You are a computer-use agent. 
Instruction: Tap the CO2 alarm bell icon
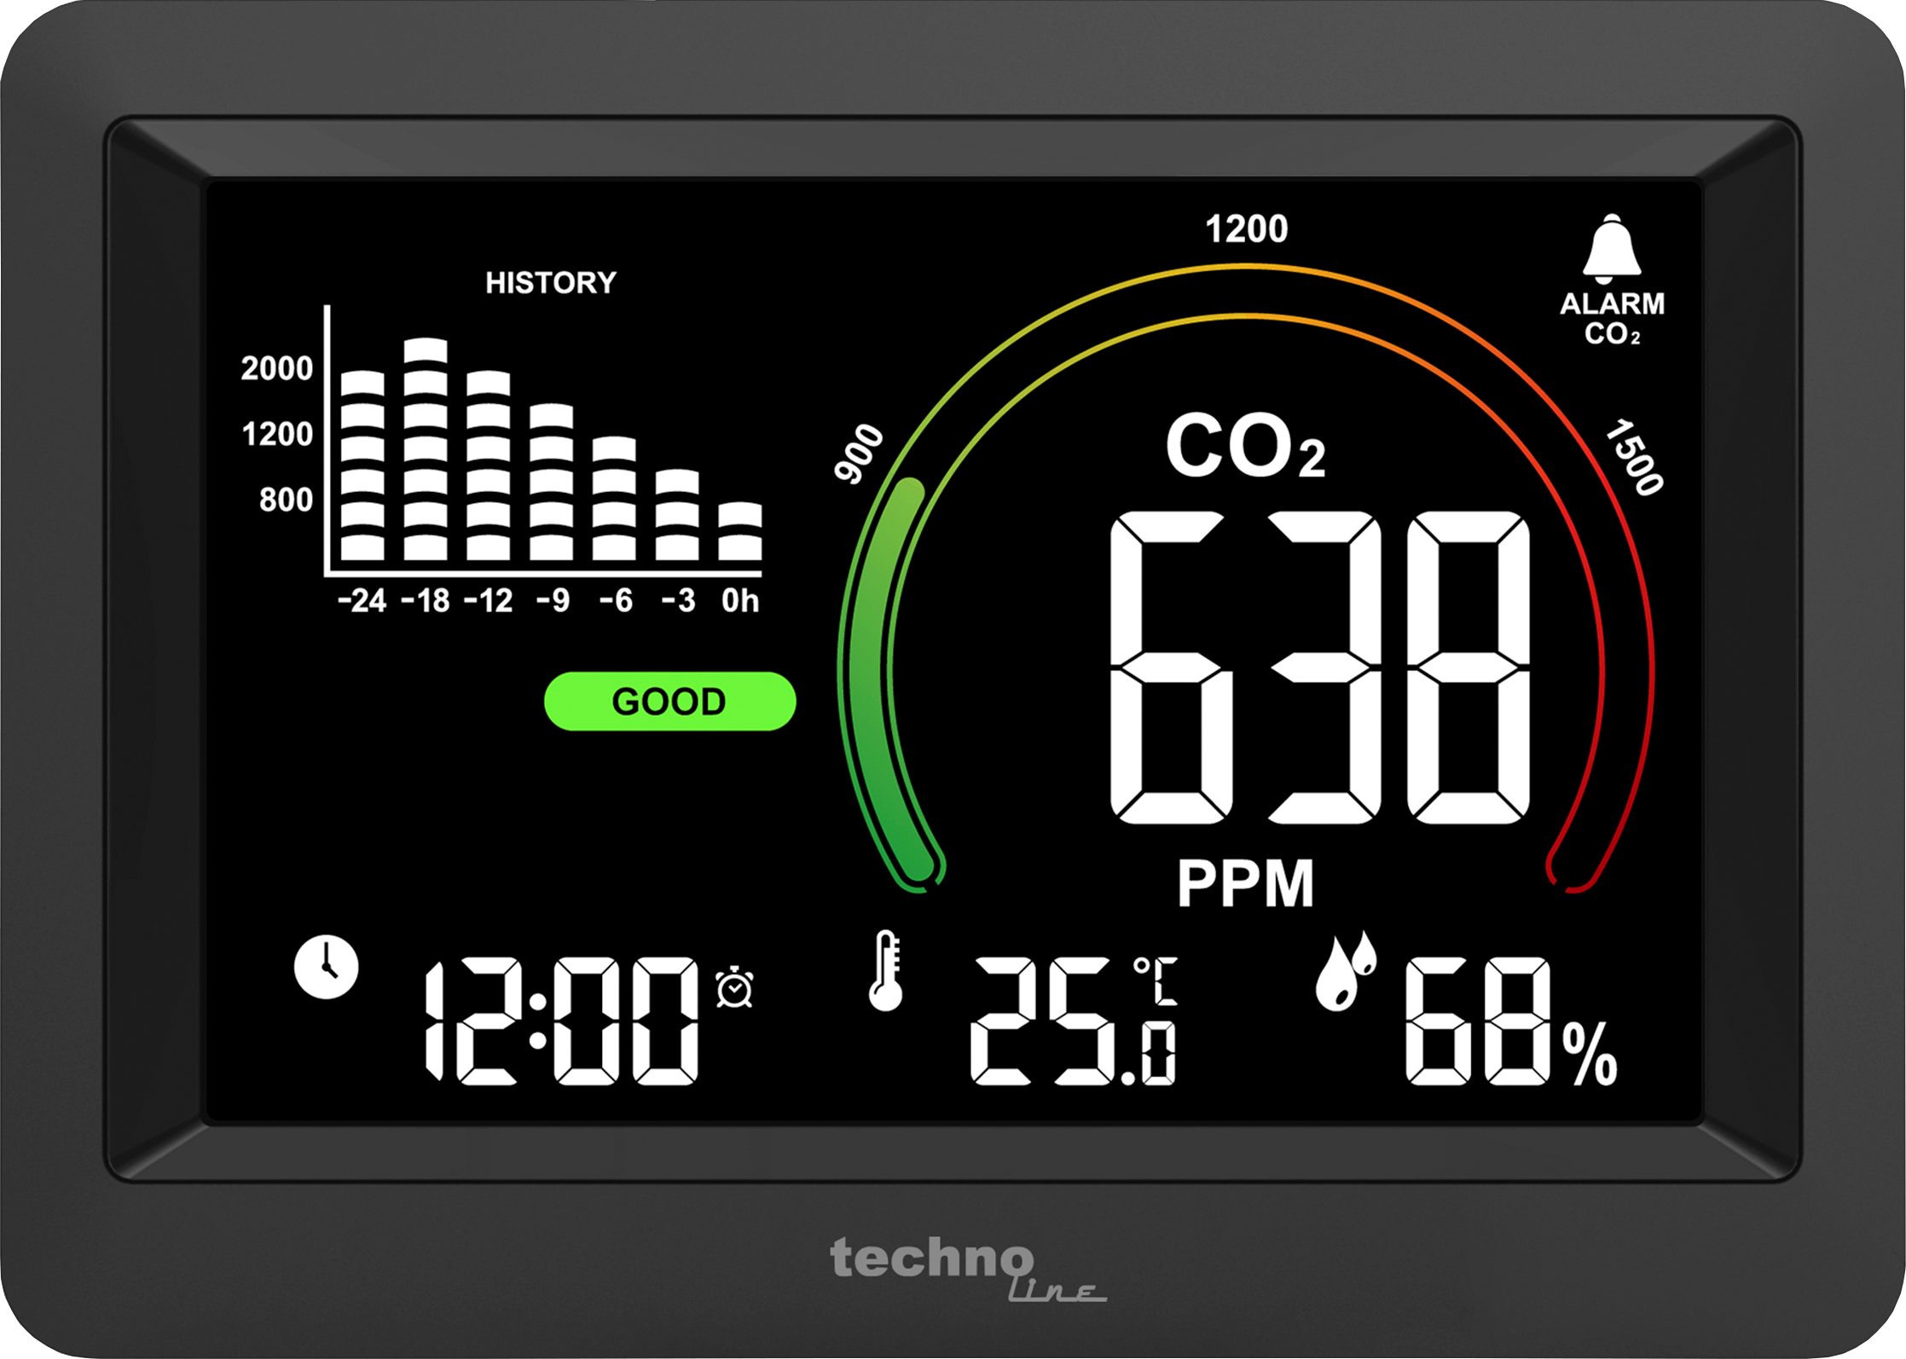(1611, 248)
